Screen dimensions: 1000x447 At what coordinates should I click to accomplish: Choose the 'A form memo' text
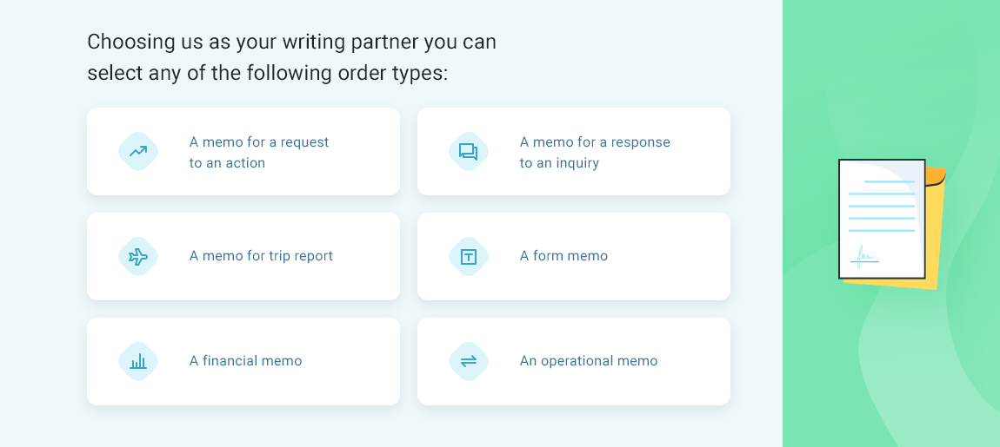pyautogui.click(x=563, y=256)
